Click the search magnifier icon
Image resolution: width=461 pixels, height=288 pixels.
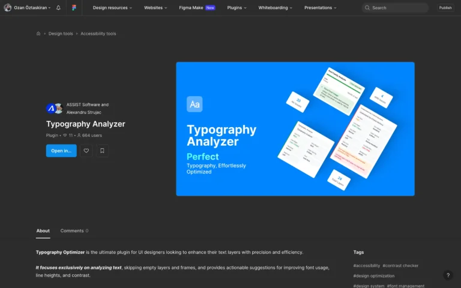click(367, 8)
